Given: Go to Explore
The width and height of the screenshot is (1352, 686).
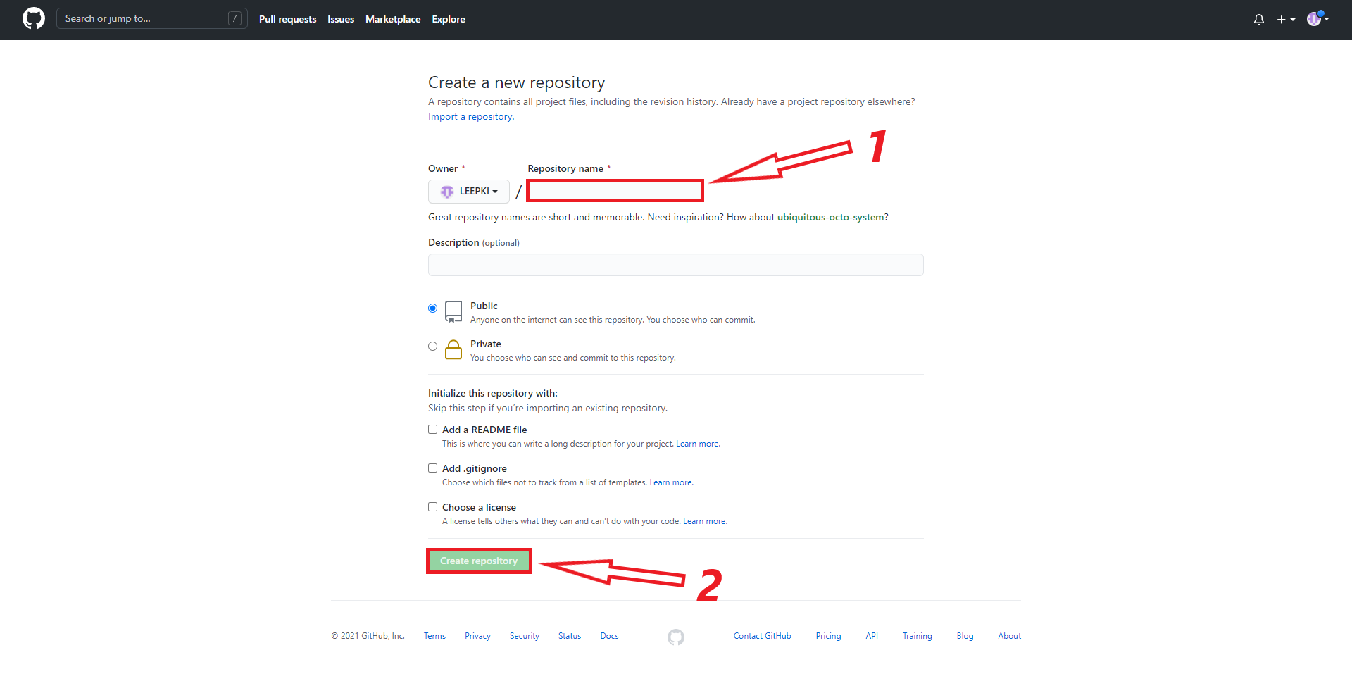Looking at the screenshot, I should [449, 20].
